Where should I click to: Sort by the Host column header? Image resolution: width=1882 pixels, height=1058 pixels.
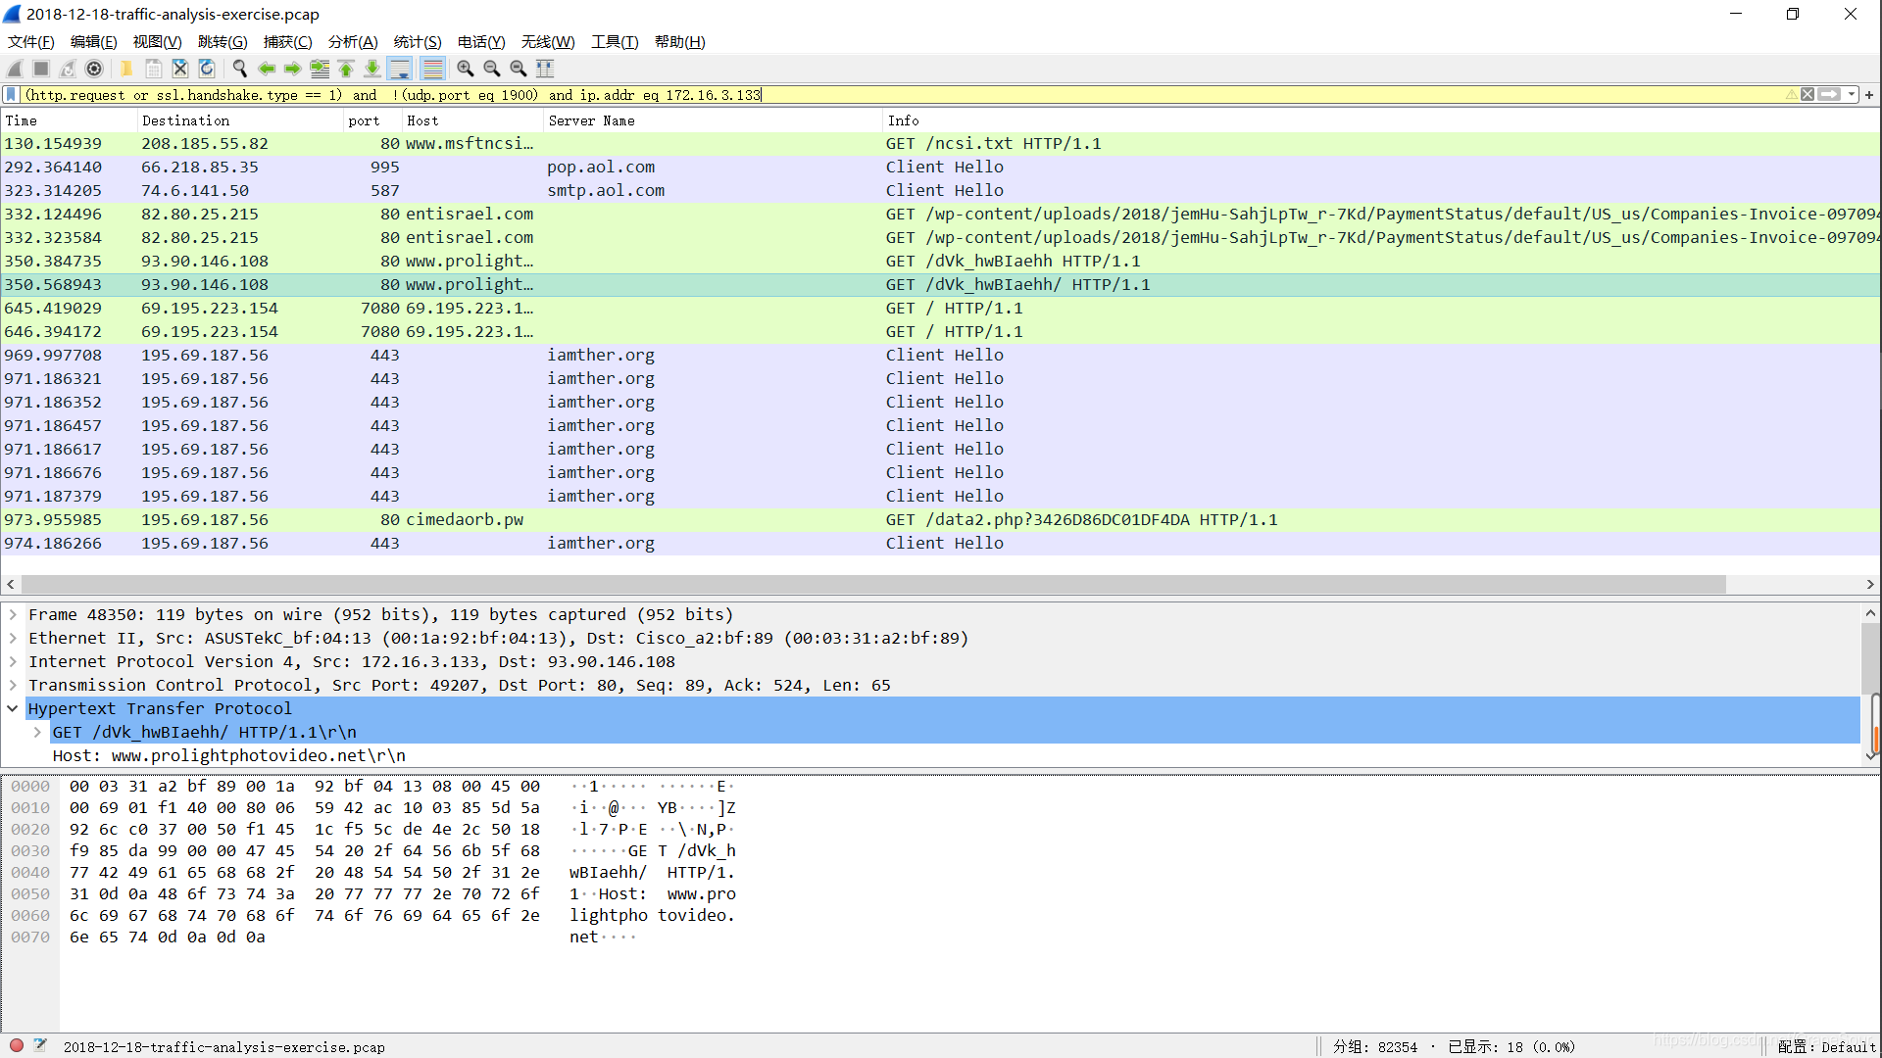coord(472,120)
